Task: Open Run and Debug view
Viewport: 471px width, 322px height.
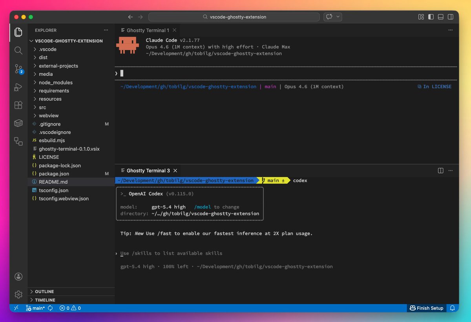Action: click(x=18, y=87)
